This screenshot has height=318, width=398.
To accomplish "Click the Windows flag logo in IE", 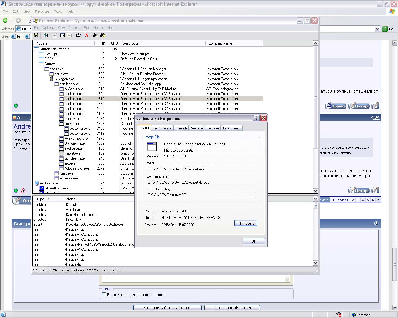I will pyautogui.click(x=392, y=11).
